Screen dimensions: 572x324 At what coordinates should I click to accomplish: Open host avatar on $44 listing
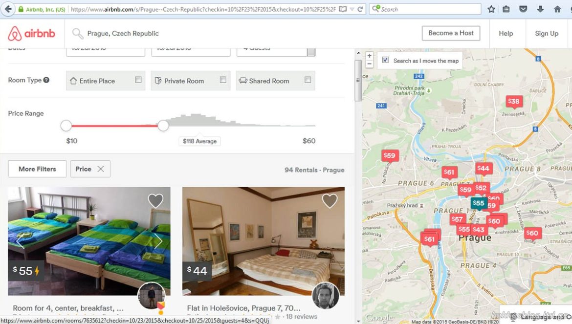[x=326, y=296]
